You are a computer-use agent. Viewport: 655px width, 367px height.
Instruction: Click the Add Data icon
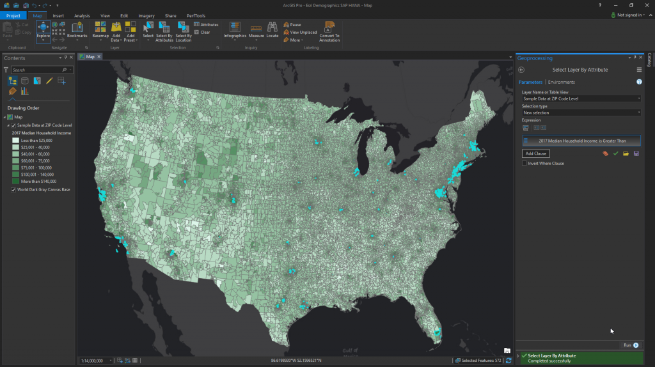click(x=116, y=27)
